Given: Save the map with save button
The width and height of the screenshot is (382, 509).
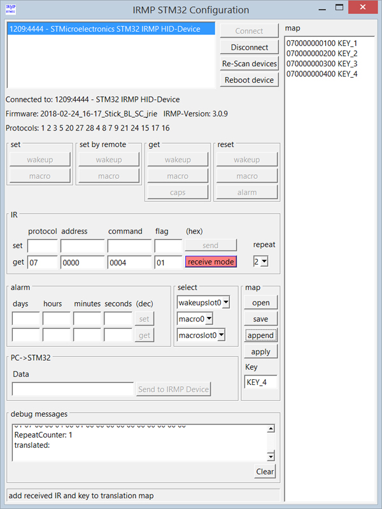Looking at the screenshot, I should (261, 319).
